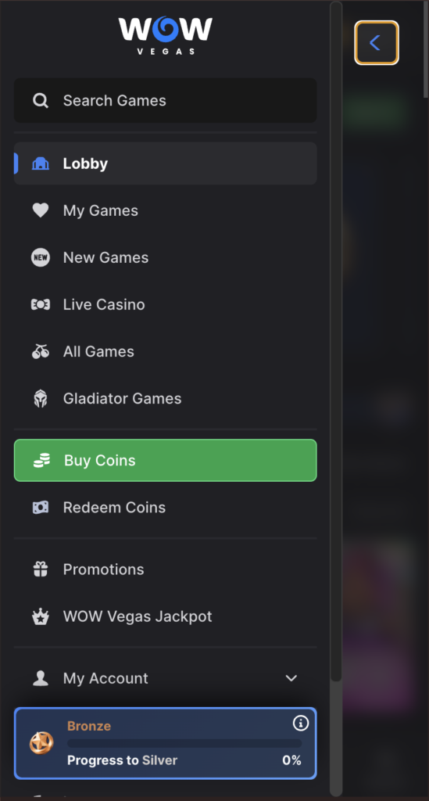Expand the My Account chevron

291,678
